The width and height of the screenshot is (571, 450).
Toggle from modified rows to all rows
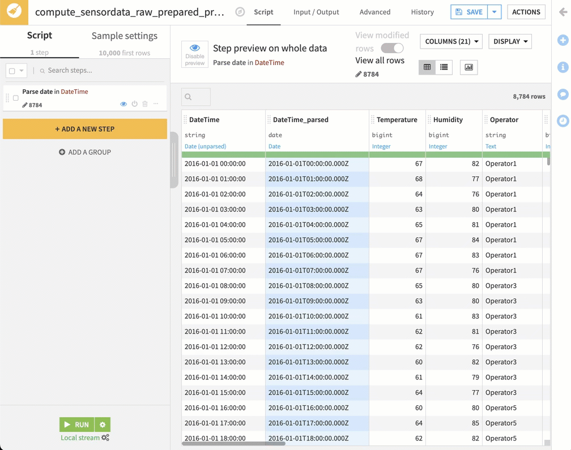pos(391,47)
